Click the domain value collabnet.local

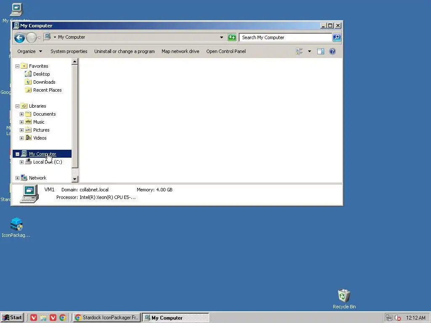(x=94, y=190)
